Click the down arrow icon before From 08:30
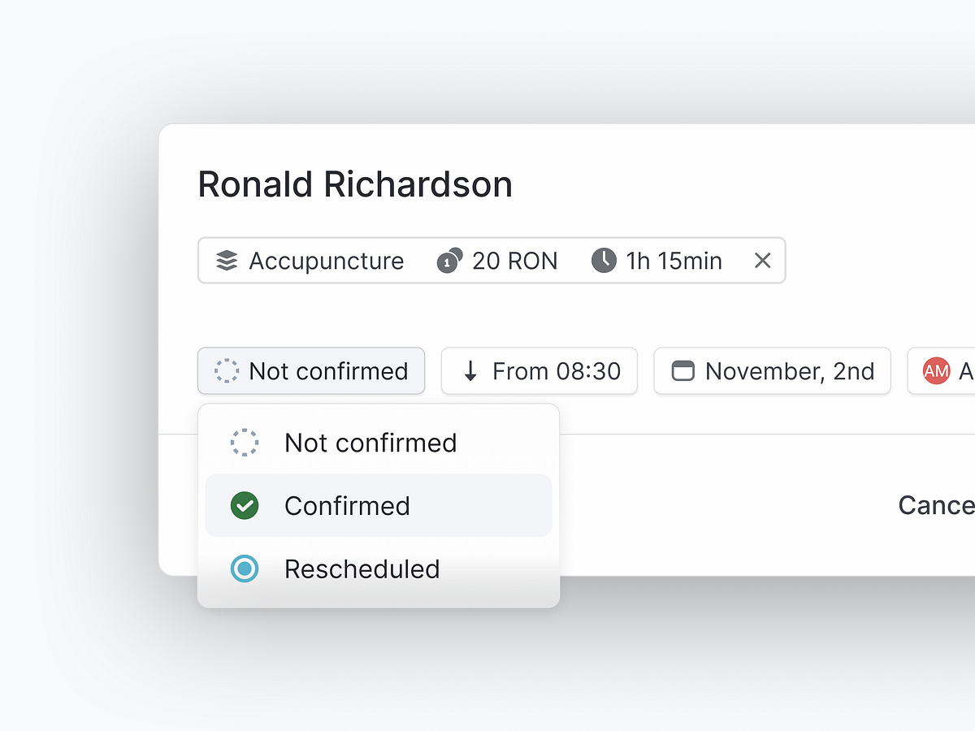The width and height of the screenshot is (975, 731). click(470, 371)
